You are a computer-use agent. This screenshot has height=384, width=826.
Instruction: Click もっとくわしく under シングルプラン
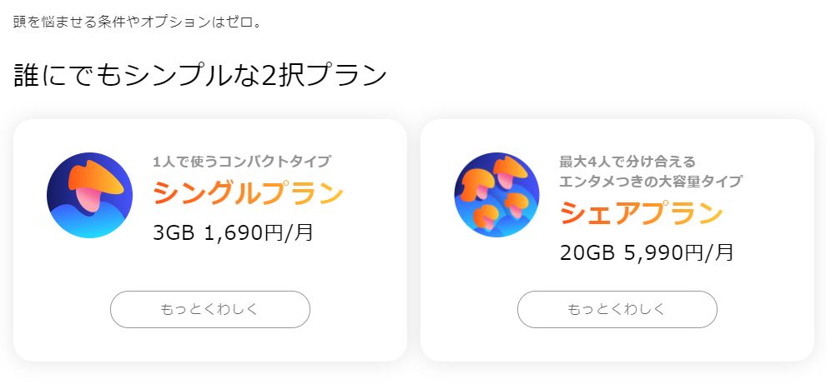pos(210,309)
